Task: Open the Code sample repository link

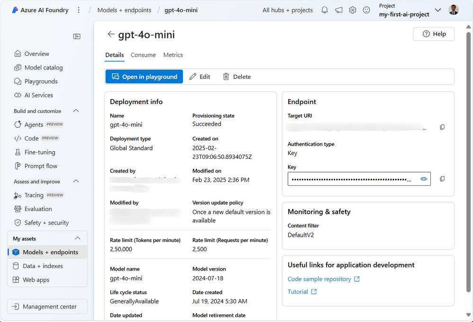Action: tap(324, 279)
